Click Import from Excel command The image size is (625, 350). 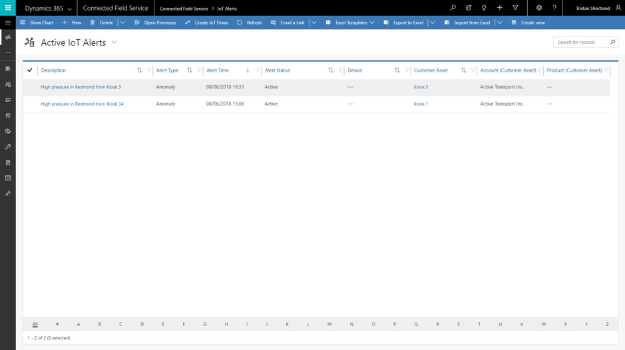(467, 23)
